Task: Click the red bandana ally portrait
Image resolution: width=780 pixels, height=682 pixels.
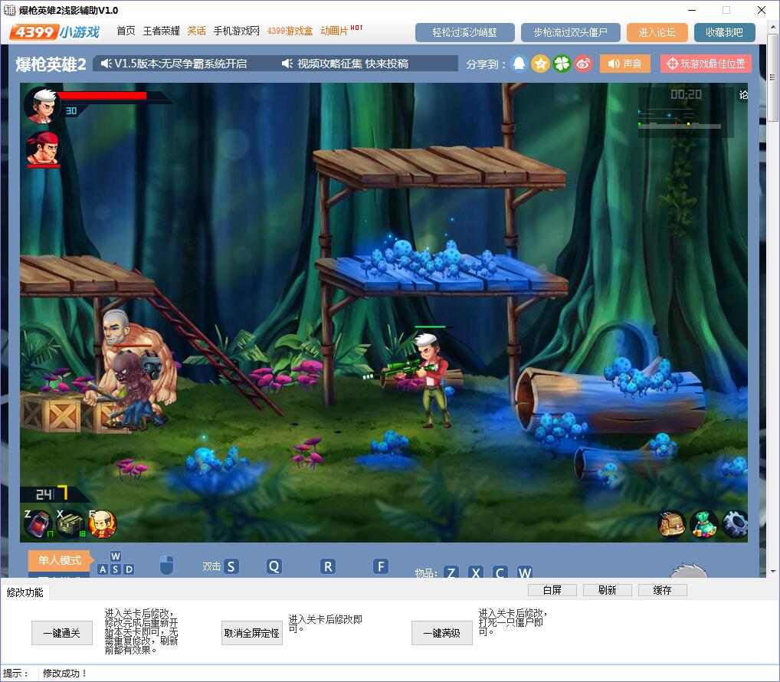Action: coord(43,148)
